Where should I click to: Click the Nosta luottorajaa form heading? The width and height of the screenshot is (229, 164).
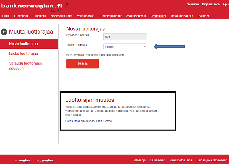coord(86,29)
